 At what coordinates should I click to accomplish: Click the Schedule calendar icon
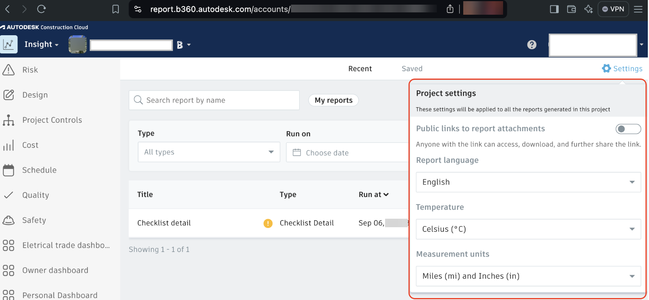click(8, 170)
